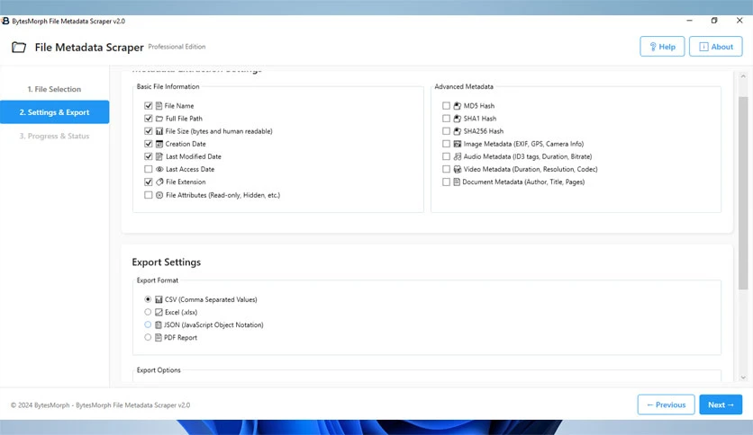Select the PDF Report radio button
753x435 pixels.
click(148, 337)
